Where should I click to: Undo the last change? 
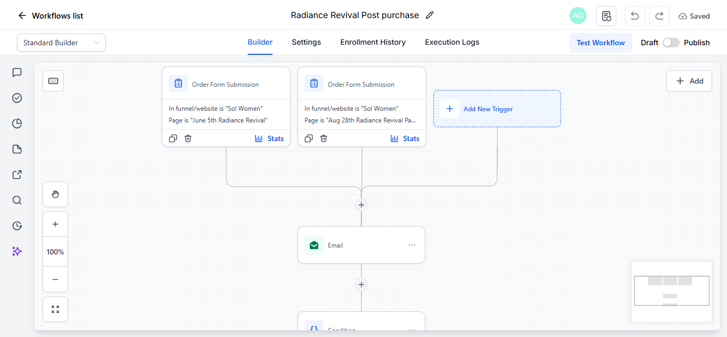(x=634, y=16)
